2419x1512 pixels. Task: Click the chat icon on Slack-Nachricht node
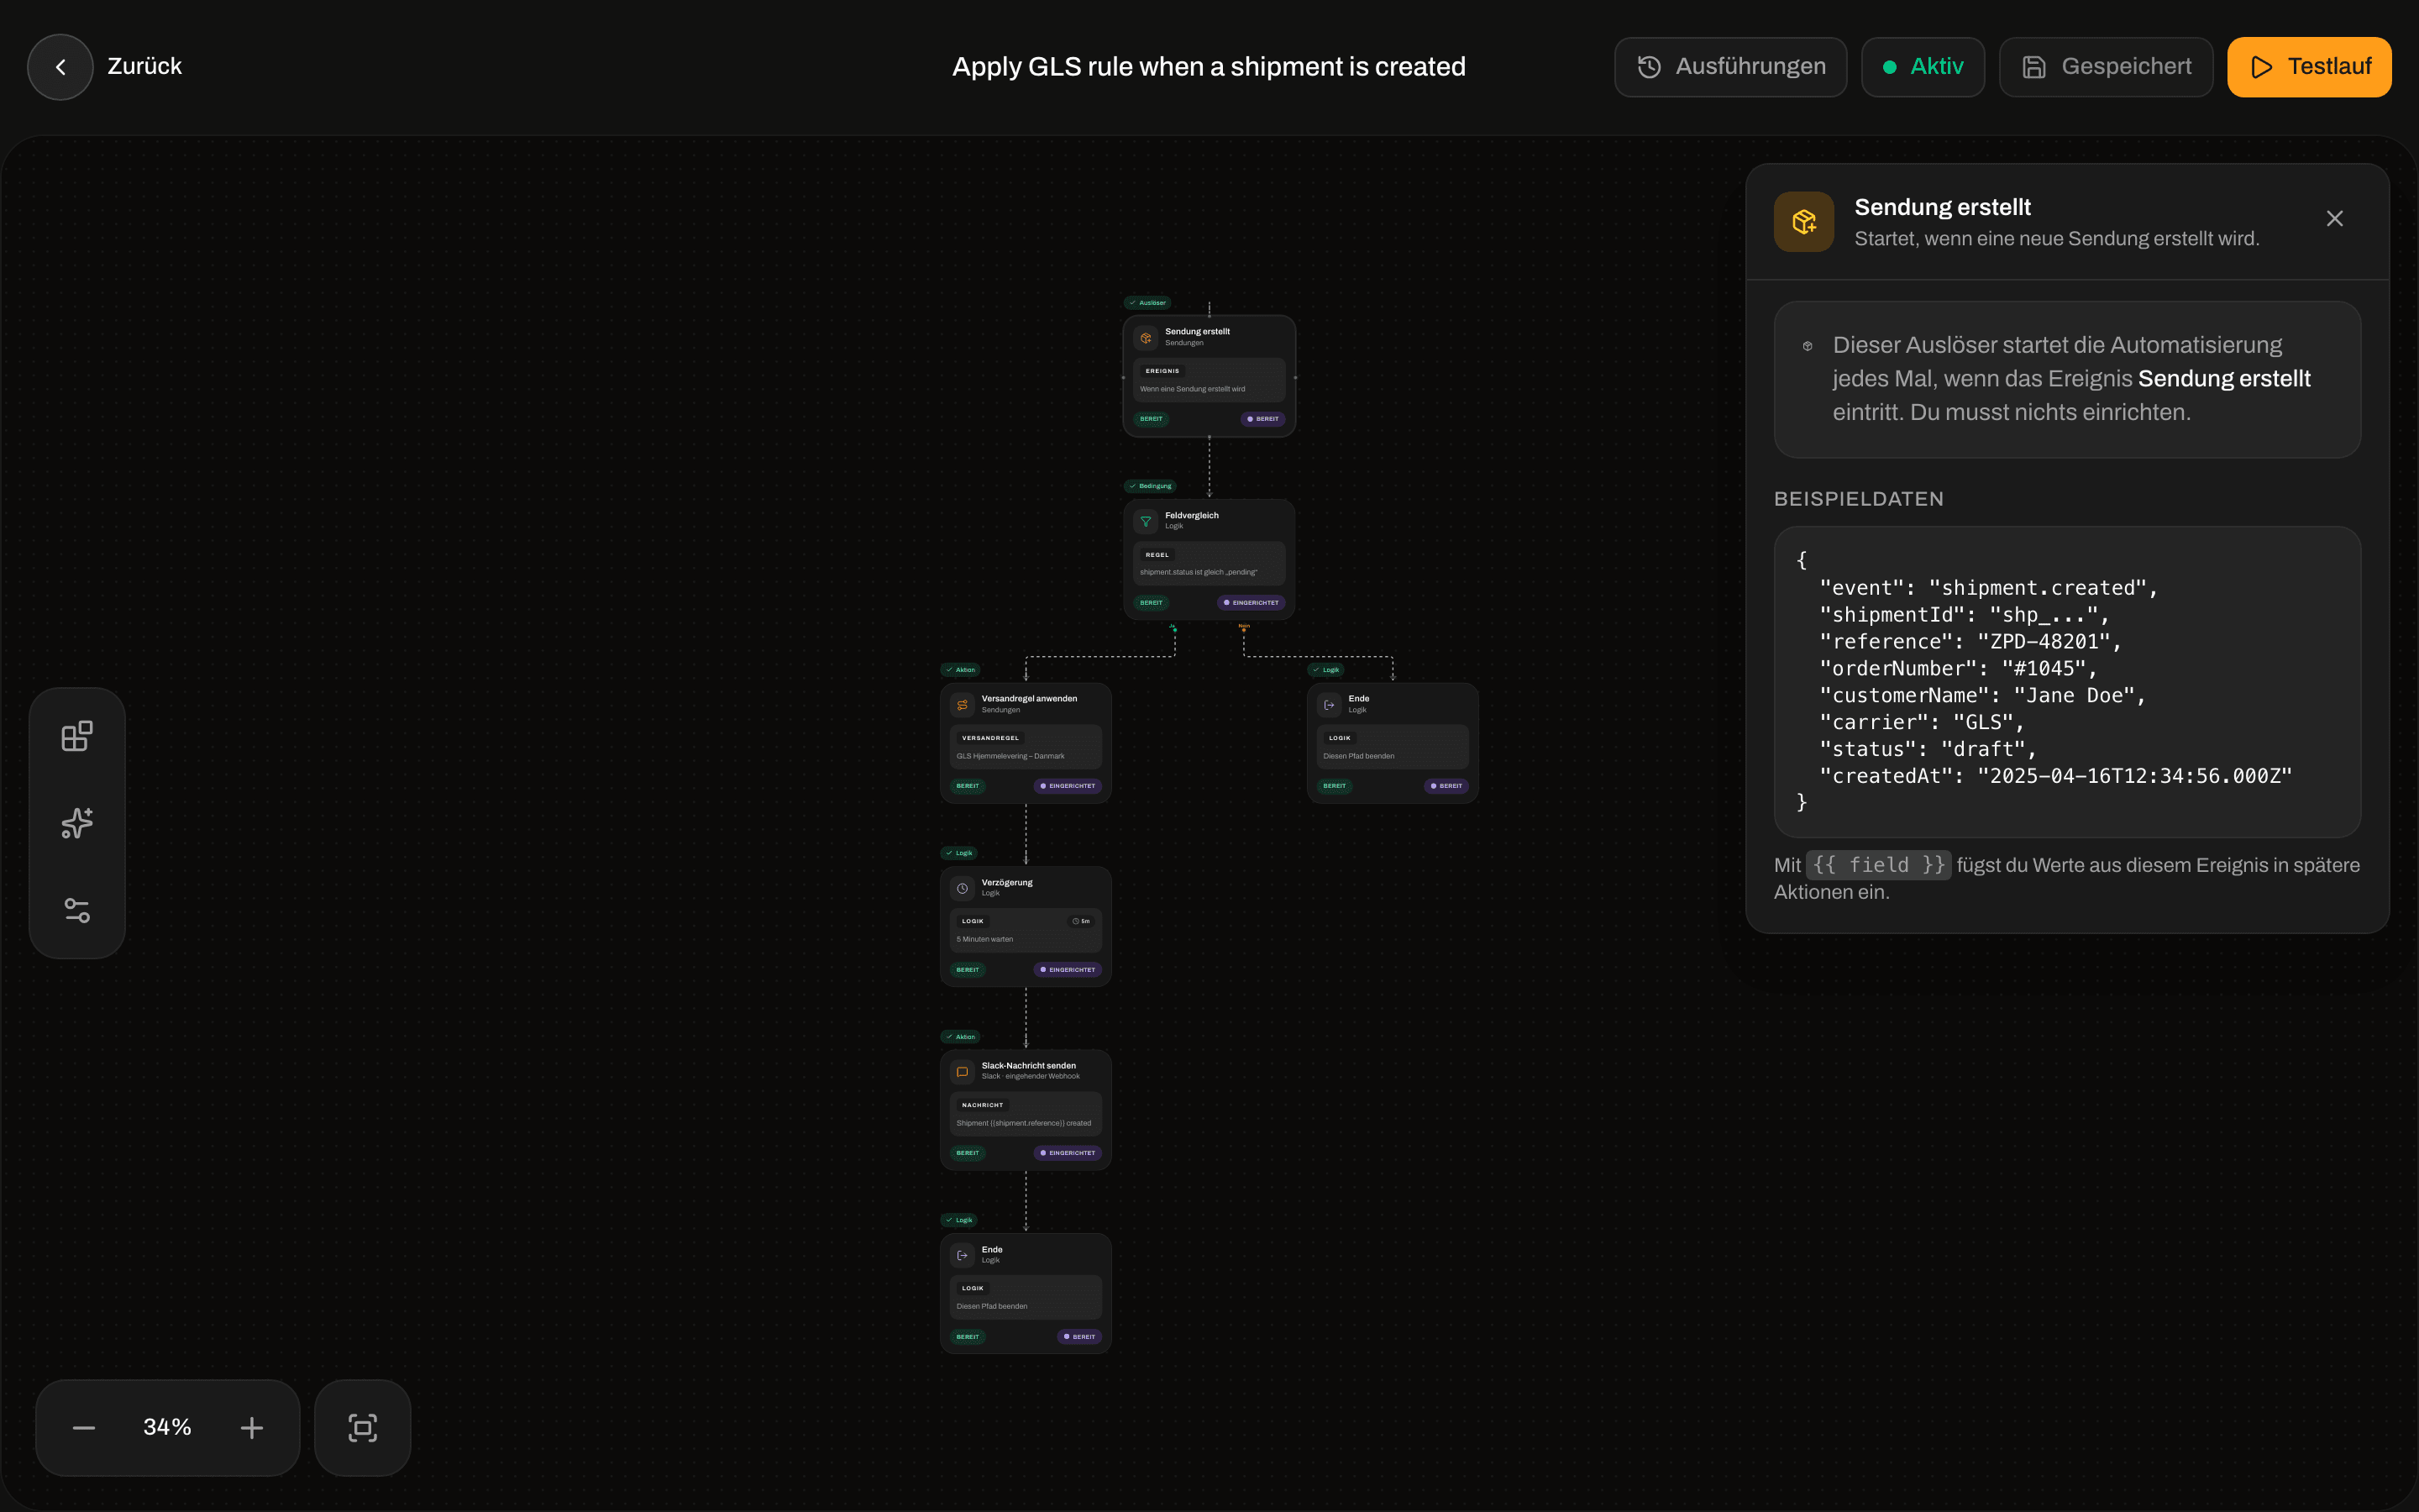click(x=962, y=1071)
